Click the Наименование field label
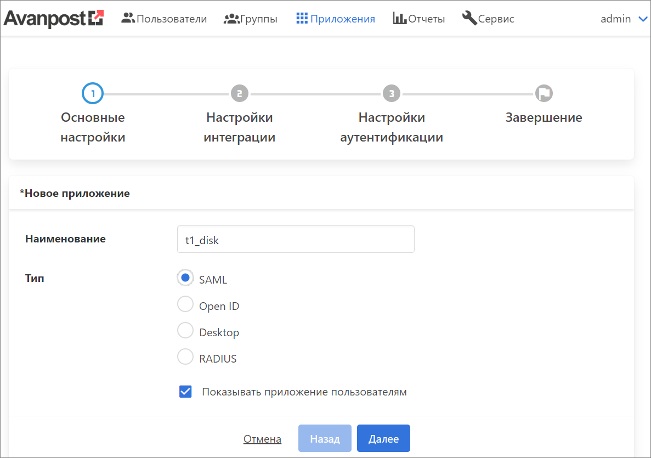This screenshot has width=651, height=458. (x=66, y=239)
